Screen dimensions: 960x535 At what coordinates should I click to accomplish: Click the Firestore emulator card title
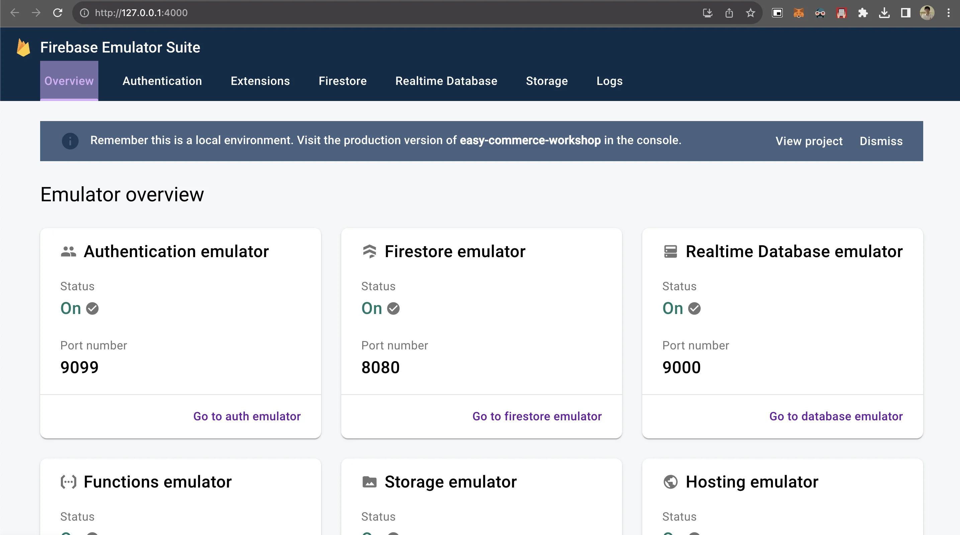coord(455,251)
